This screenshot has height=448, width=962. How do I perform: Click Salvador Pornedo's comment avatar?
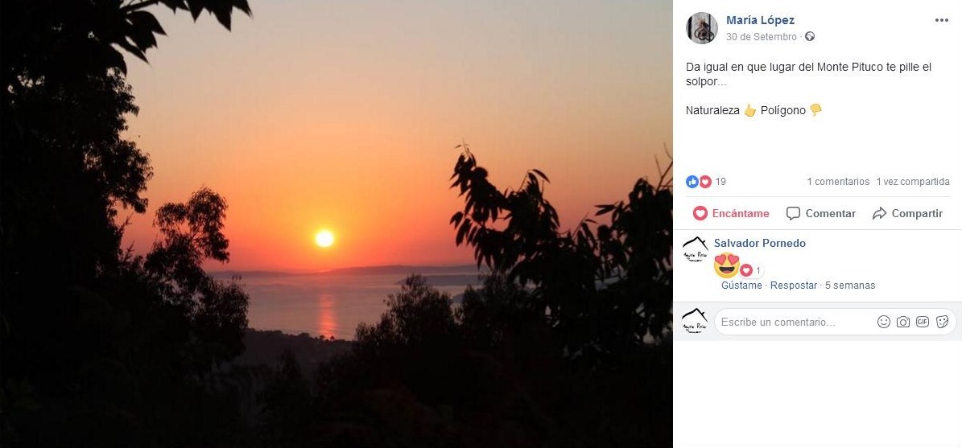695,250
